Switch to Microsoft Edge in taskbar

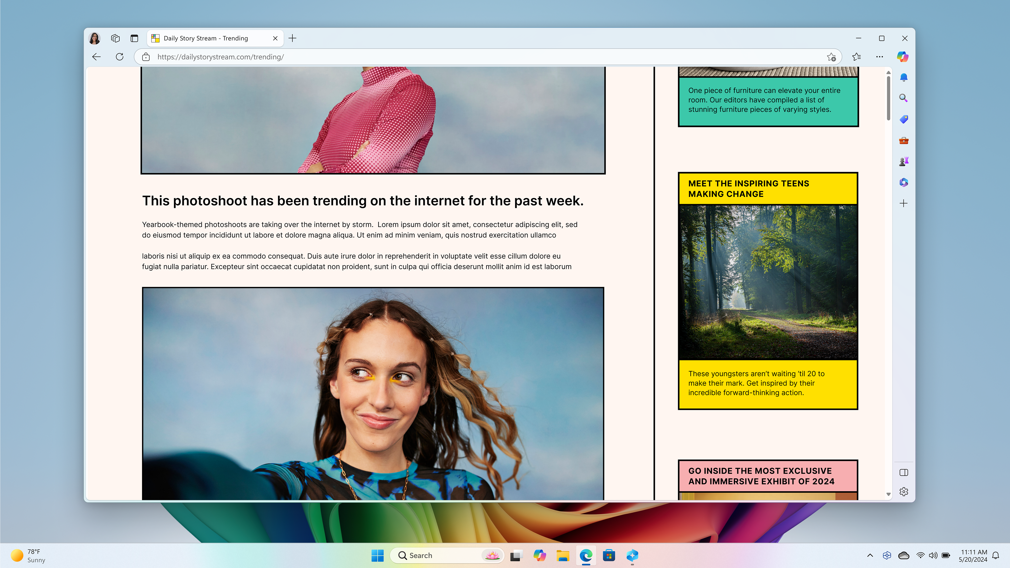pos(586,555)
